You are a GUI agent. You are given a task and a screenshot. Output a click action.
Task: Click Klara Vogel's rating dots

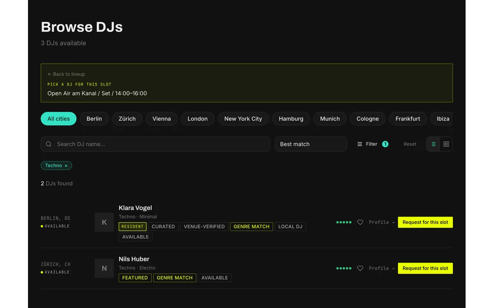[x=344, y=222]
